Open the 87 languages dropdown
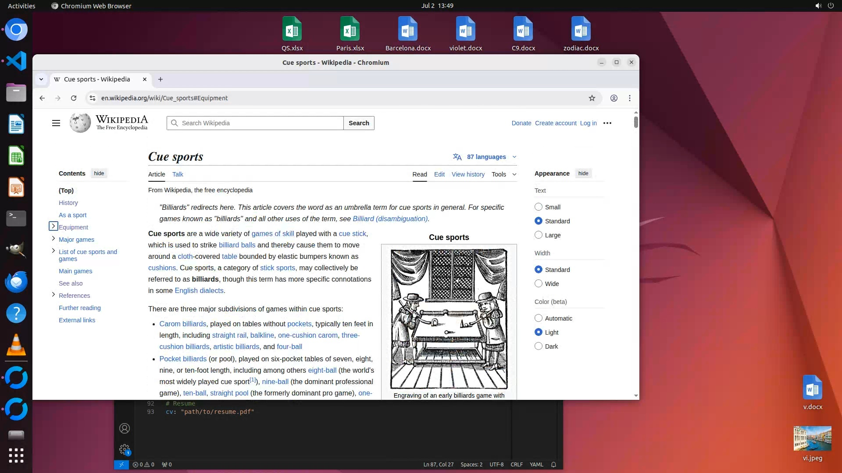The height and width of the screenshot is (473, 842). click(485, 157)
